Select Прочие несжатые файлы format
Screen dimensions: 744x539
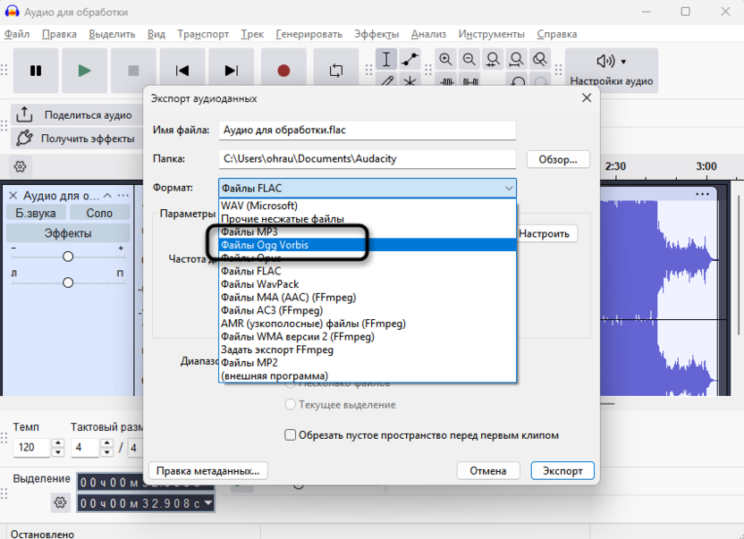tap(368, 219)
